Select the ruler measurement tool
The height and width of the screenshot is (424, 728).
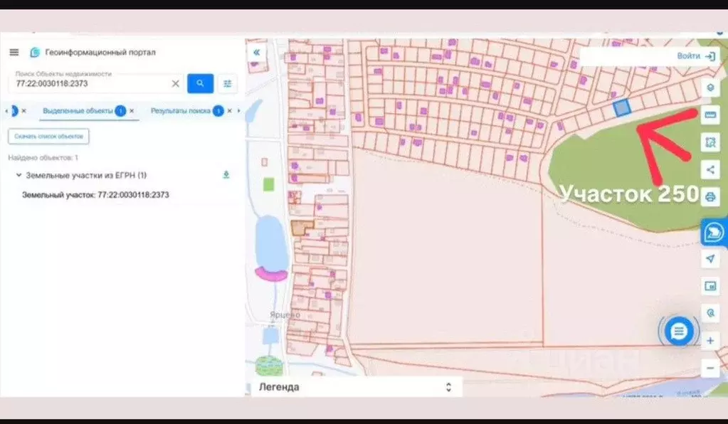pos(709,115)
